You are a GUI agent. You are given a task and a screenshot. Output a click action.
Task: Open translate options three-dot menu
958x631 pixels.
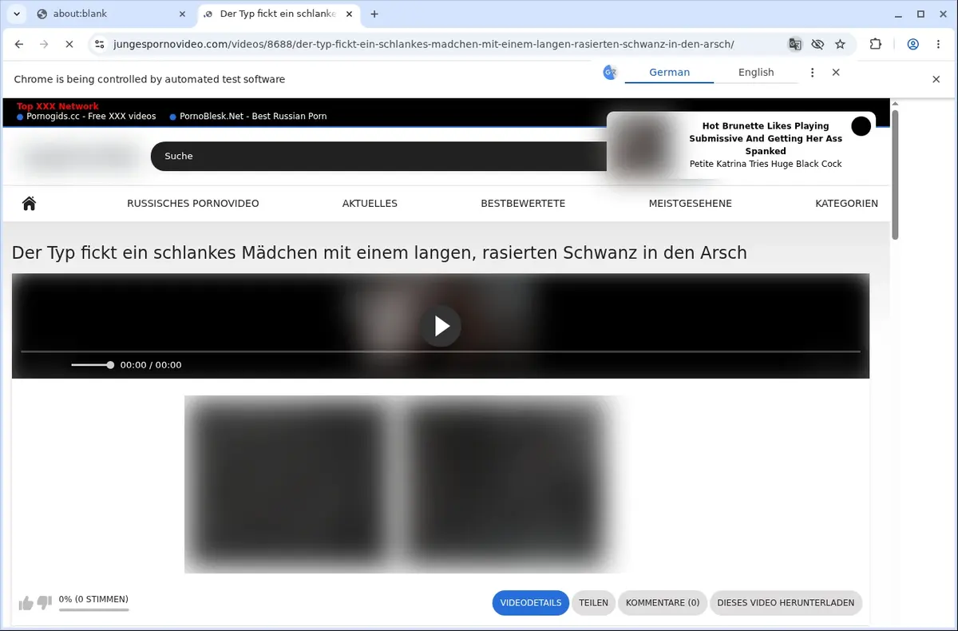click(813, 72)
